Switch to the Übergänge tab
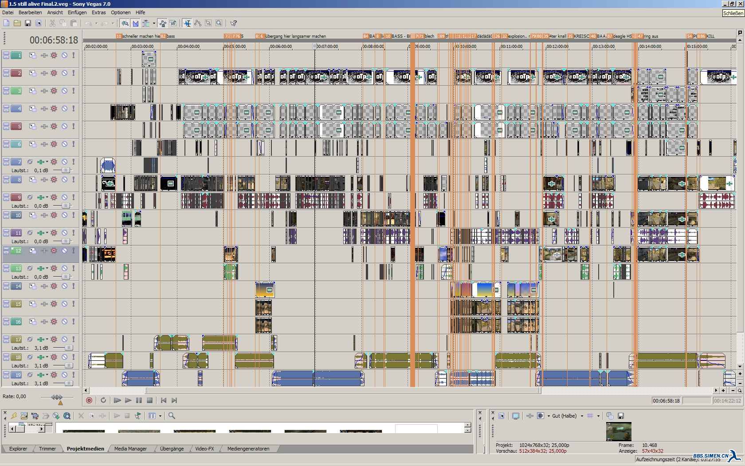 pos(172,449)
